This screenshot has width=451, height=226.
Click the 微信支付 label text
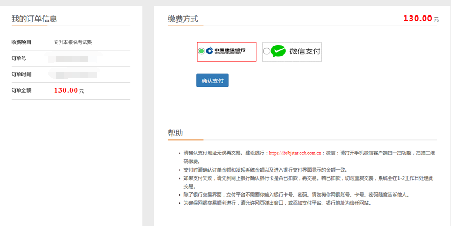(x=305, y=51)
